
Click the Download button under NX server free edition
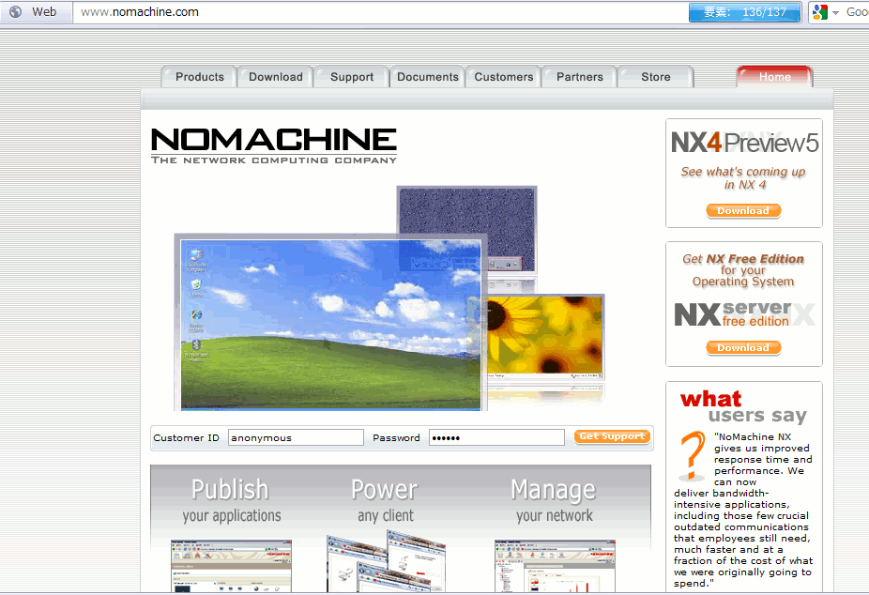(743, 348)
